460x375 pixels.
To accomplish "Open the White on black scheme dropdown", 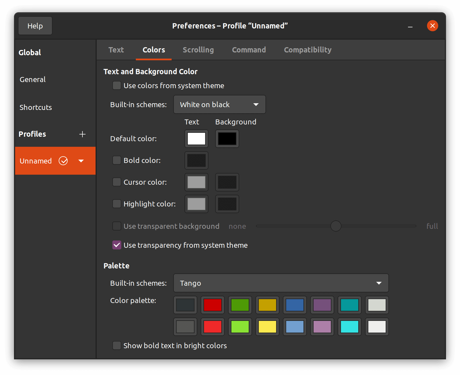I will point(219,104).
